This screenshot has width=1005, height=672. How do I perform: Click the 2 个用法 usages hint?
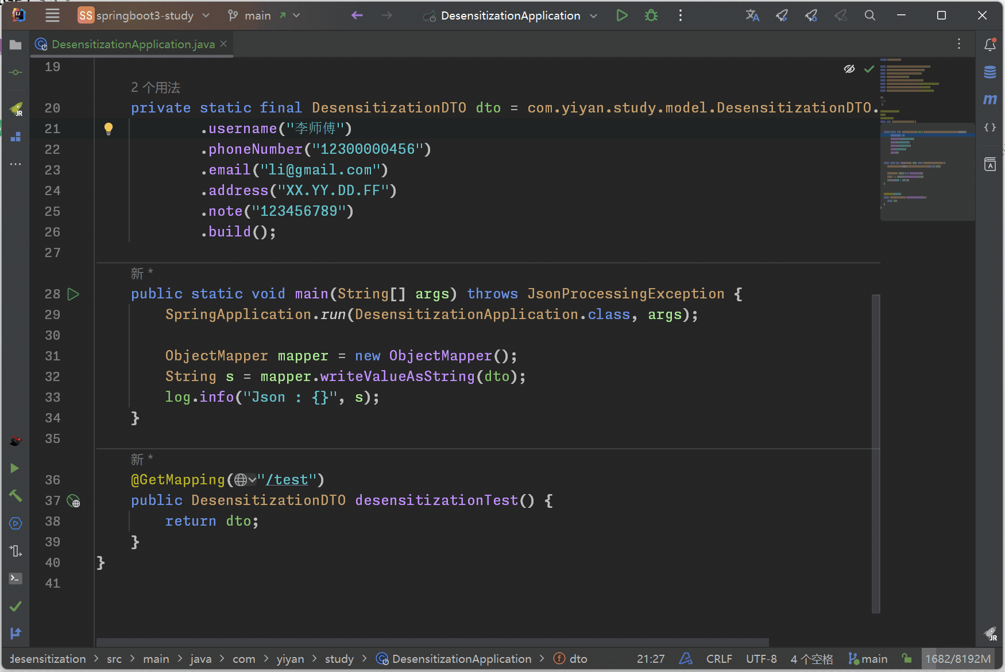(x=156, y=87)
